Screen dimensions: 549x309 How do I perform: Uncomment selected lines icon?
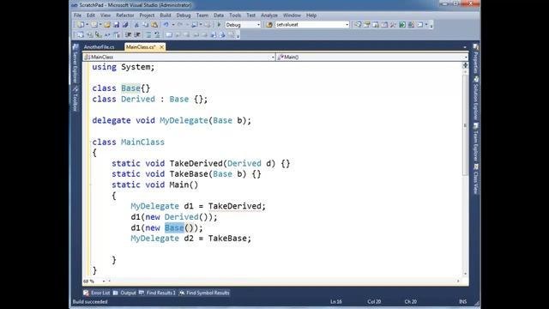(157, 34)
